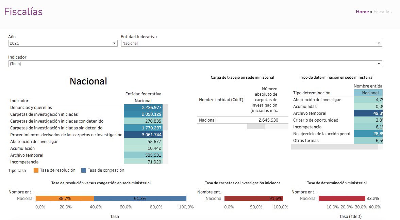Click 'No ejercicio de la acción penal' row
The width and height of the screenshot is (400, 220).
coord(322,133)
